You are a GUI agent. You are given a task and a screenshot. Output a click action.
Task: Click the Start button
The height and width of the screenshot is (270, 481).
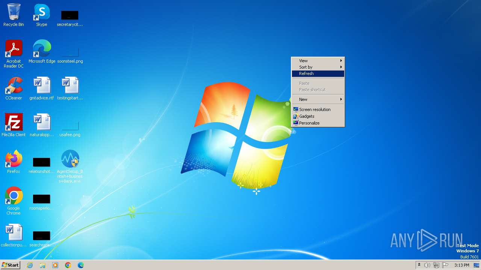[x=10, y=265]
